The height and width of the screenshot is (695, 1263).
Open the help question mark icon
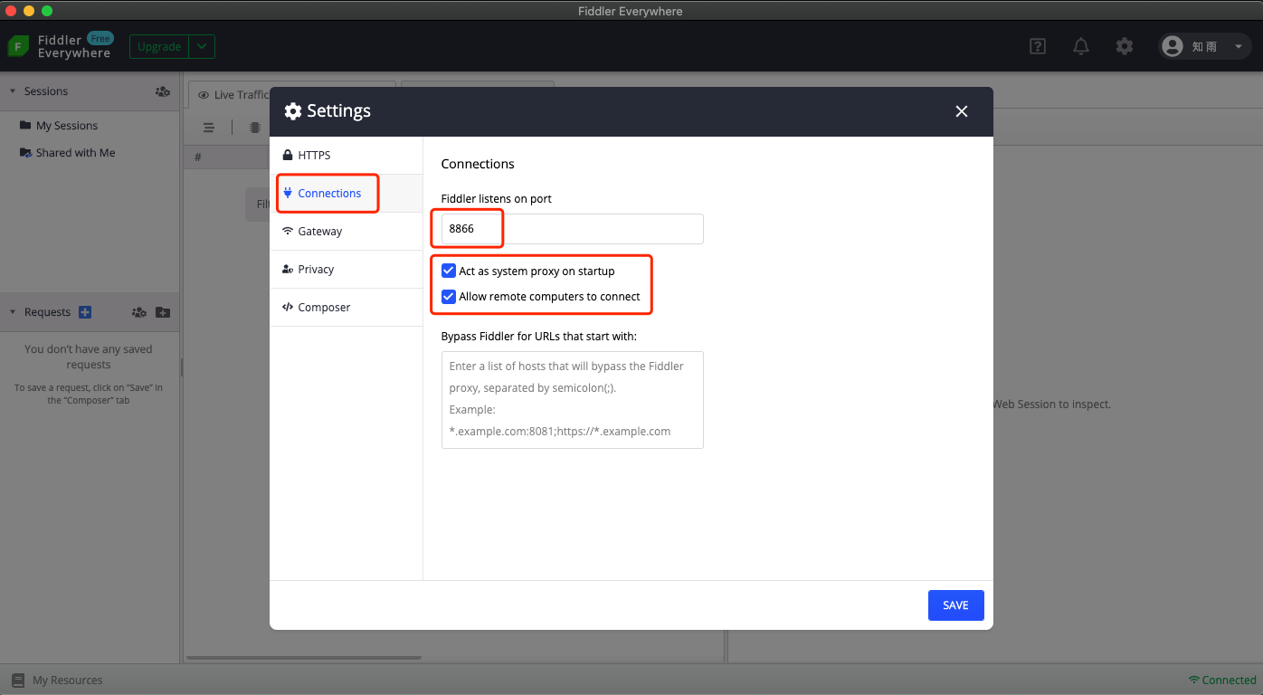[1038, 46]
